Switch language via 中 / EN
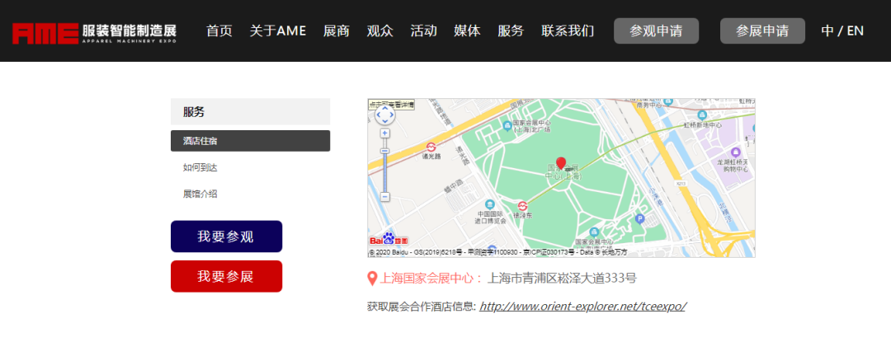891x356 pixels. click(x=842, y=31)
